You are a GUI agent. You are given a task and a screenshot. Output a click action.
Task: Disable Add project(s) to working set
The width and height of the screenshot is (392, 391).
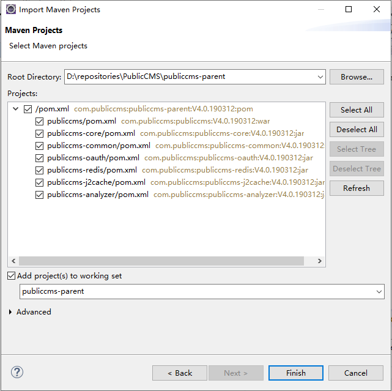pos(12,276)
